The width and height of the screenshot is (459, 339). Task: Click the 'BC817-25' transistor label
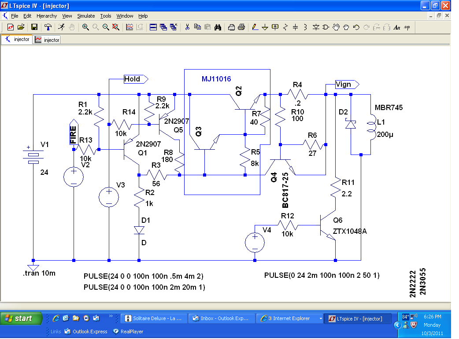pos(285,190)
